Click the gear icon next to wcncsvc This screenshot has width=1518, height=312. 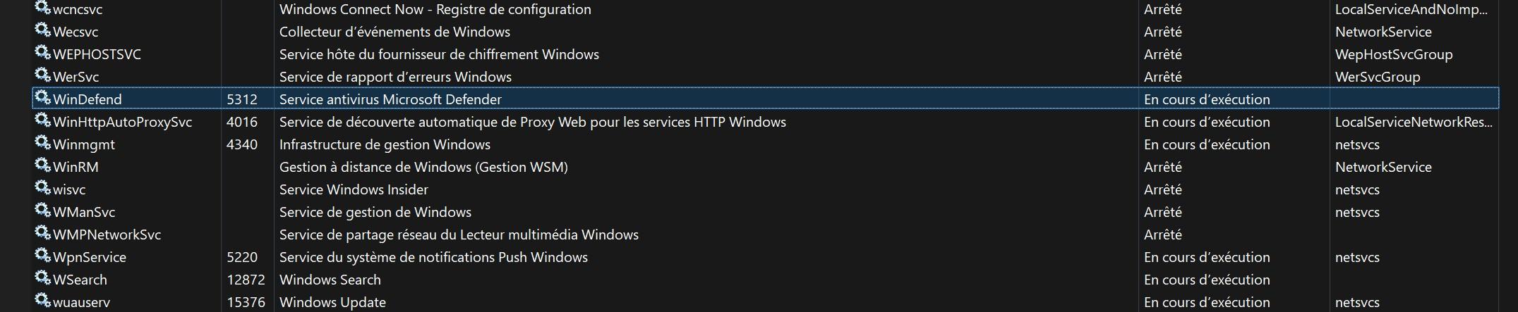click(43, 8)
